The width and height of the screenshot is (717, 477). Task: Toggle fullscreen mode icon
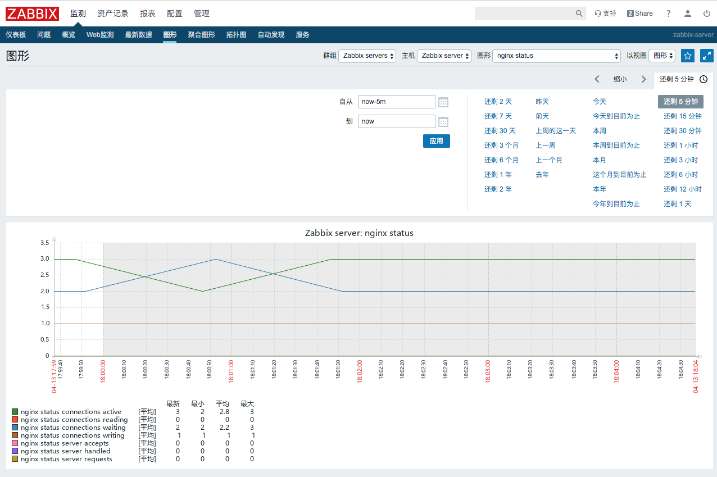(x=706, y=56)
